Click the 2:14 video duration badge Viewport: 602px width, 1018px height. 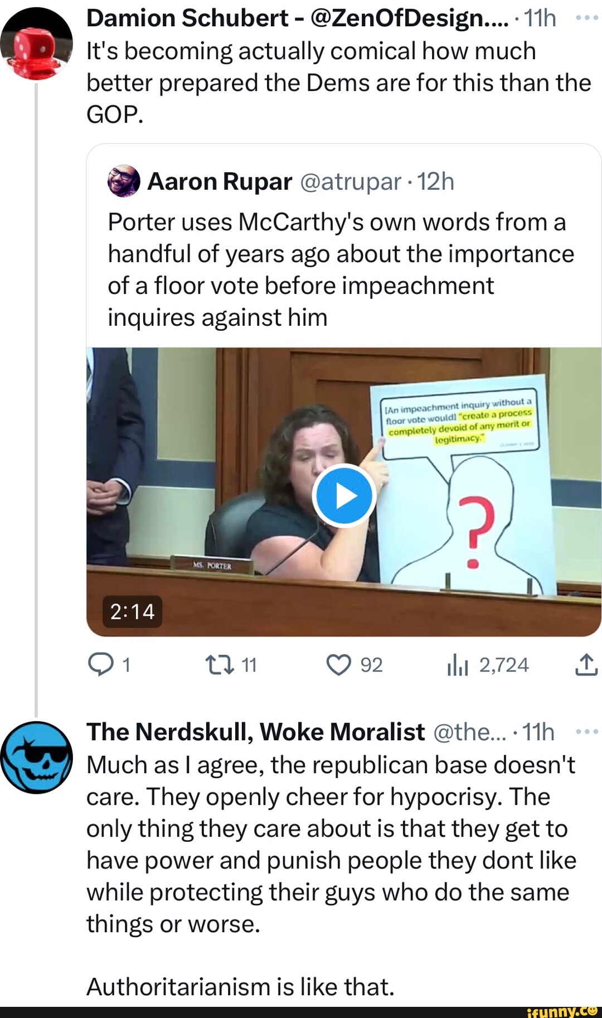[132, 611]
